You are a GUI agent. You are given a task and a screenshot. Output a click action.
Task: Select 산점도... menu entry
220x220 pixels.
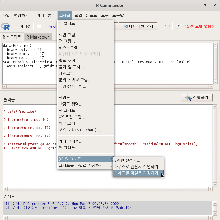click(85, 98)
